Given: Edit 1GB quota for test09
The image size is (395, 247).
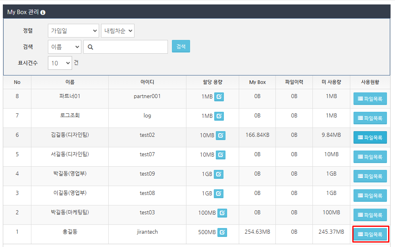Looking at the screenshot, I should click(x=218, y=174).
